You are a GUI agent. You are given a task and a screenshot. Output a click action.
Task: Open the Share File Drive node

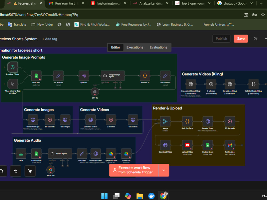pyautogui.click(x=126, y=154)
